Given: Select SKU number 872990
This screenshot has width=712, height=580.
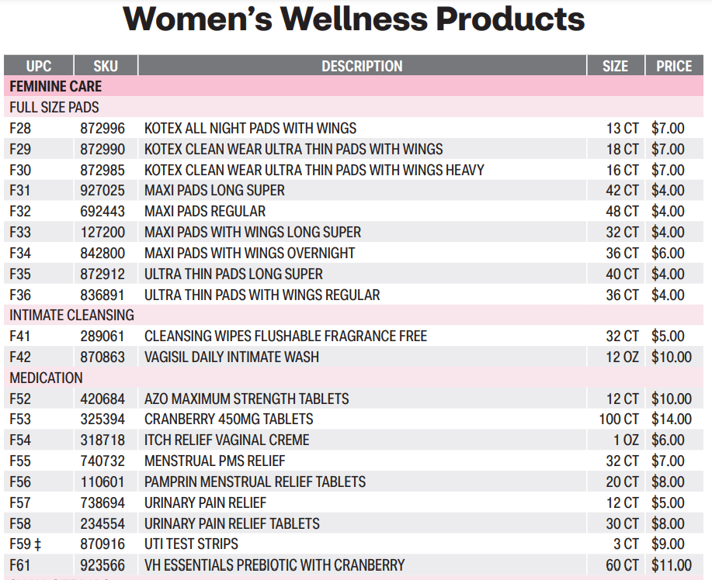Looking at the screenshot, I should pos(102,149).
